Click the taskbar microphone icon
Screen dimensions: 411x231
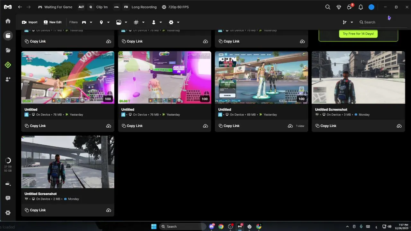tap(361, 227)
